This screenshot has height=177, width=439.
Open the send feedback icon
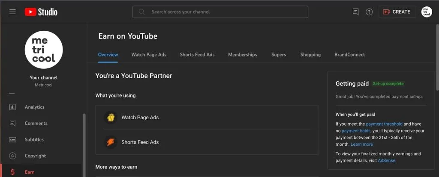tap(355, 12)
